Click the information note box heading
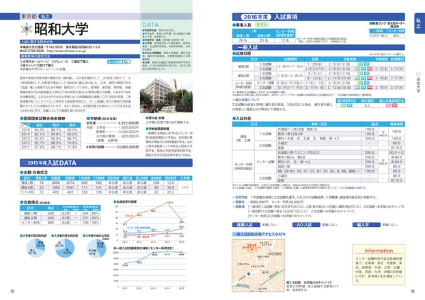425x300 pixels. click(379, 251)
